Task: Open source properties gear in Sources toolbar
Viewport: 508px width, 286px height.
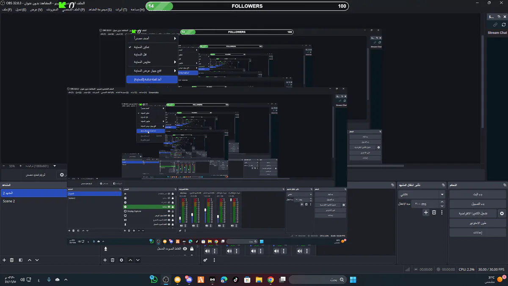Action: (x=121, y=260)
